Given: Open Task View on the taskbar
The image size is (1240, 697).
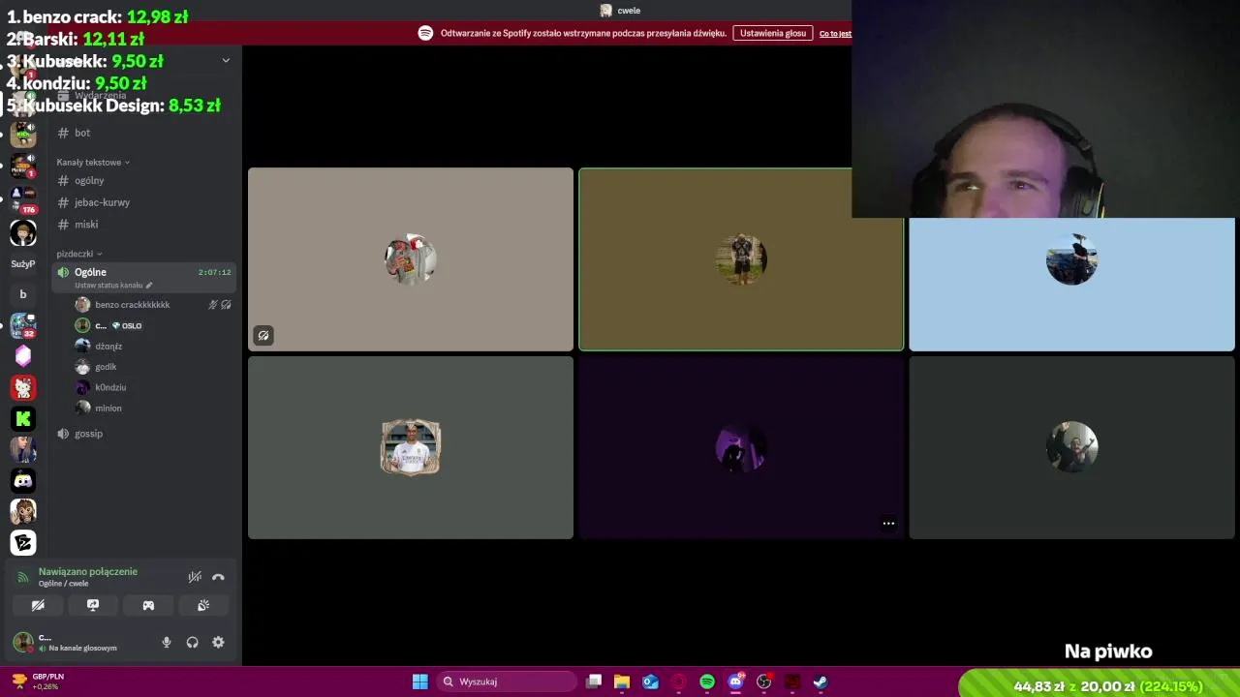Looking at the screenshot, I should (x=594, y=682).
